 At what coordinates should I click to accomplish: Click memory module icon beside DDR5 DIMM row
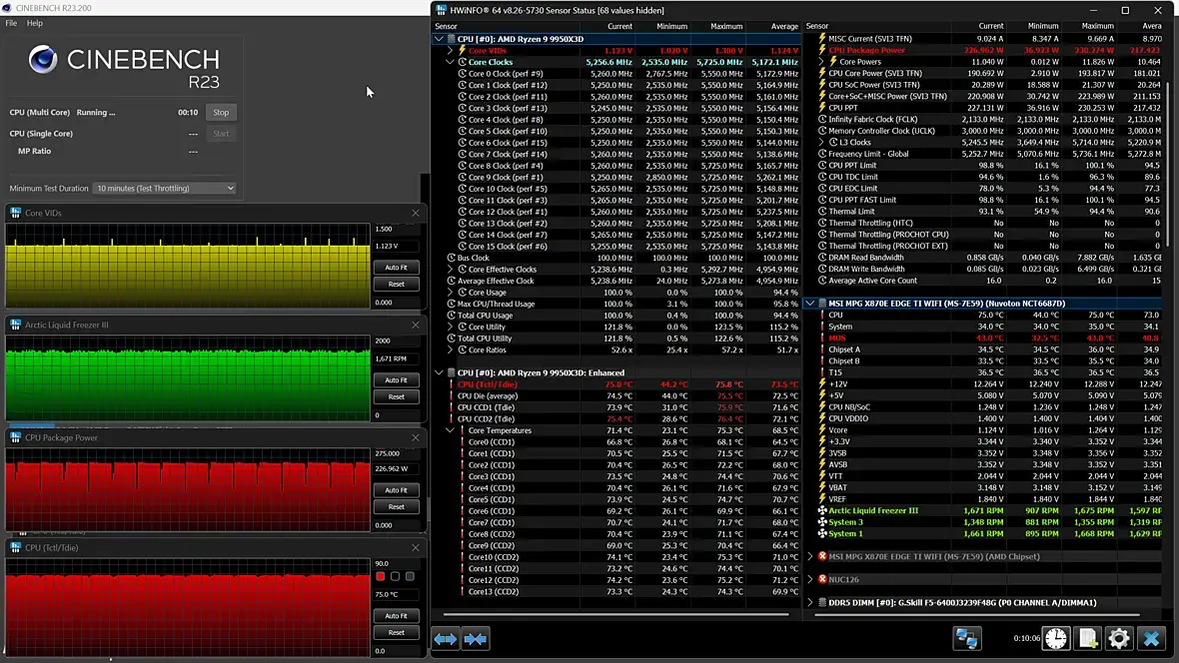point(822,603)
